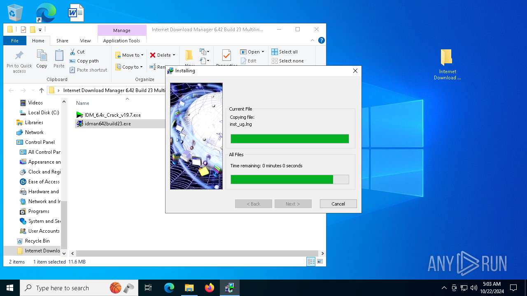This screenshot has height=296, width=527.
Task: Open the Word document desktop icon
Action: (x=76, y=12)
